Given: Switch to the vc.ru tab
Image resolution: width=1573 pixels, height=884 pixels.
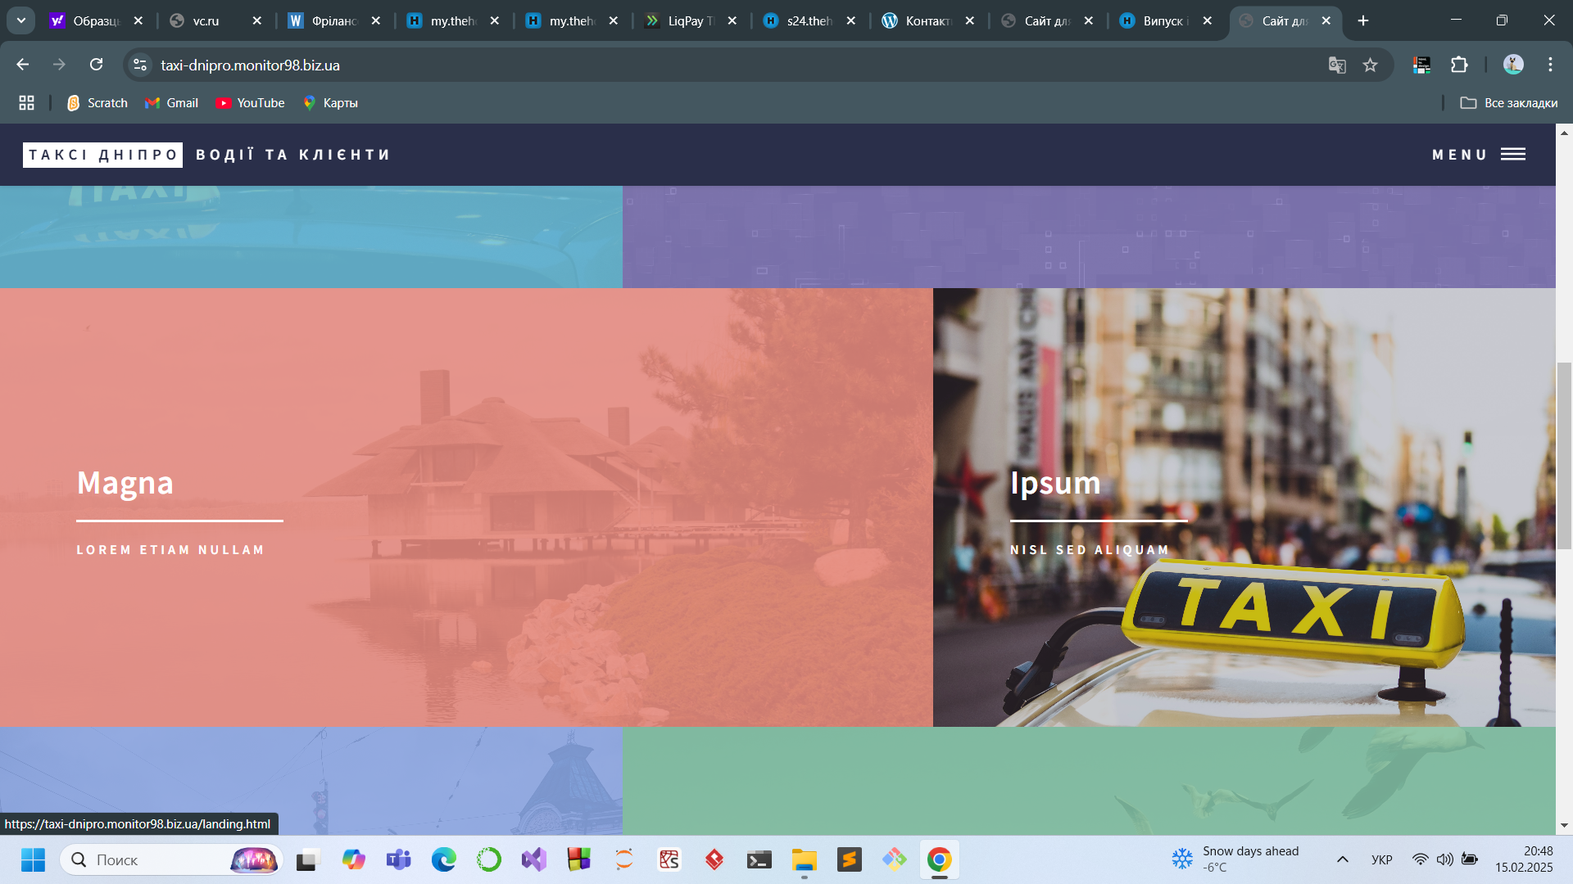Looking at the screenshot, I should [x=206, y=20].
